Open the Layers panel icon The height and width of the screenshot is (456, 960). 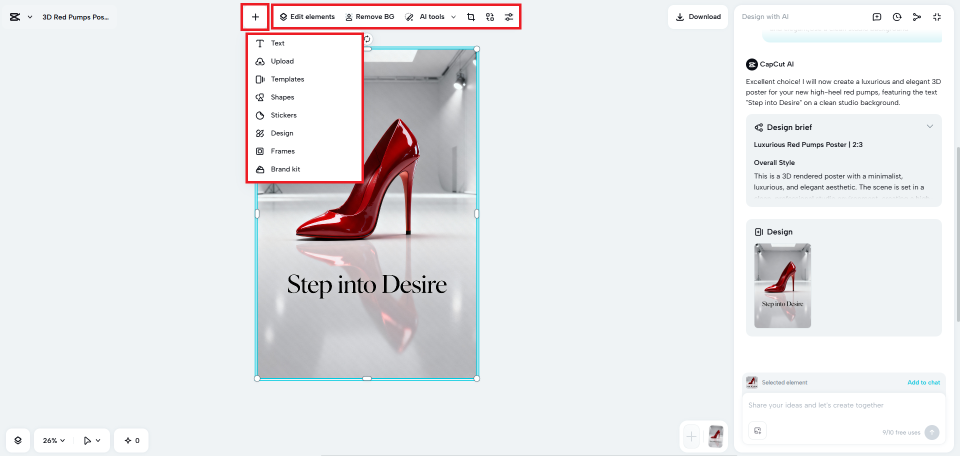coord(18,440)
